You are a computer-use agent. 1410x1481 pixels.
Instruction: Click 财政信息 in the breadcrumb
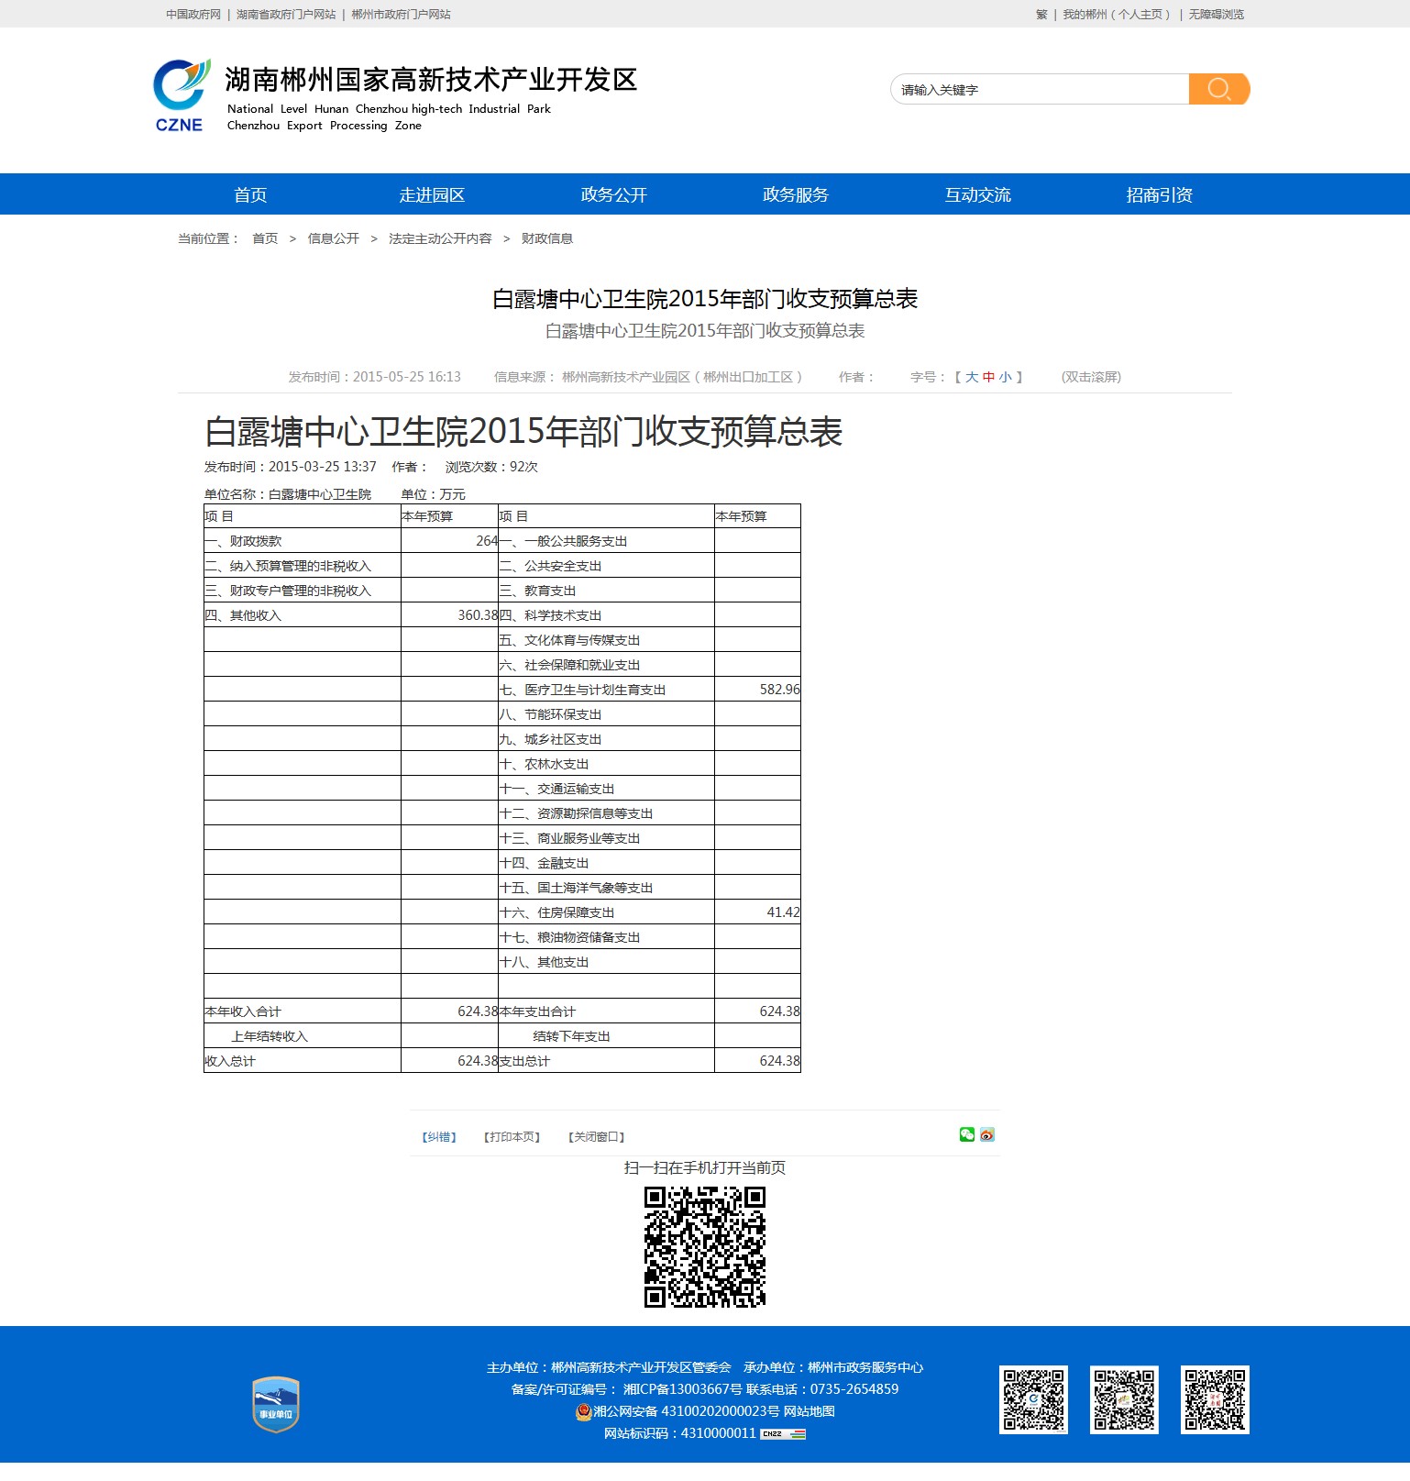click(x=547, y=238)
